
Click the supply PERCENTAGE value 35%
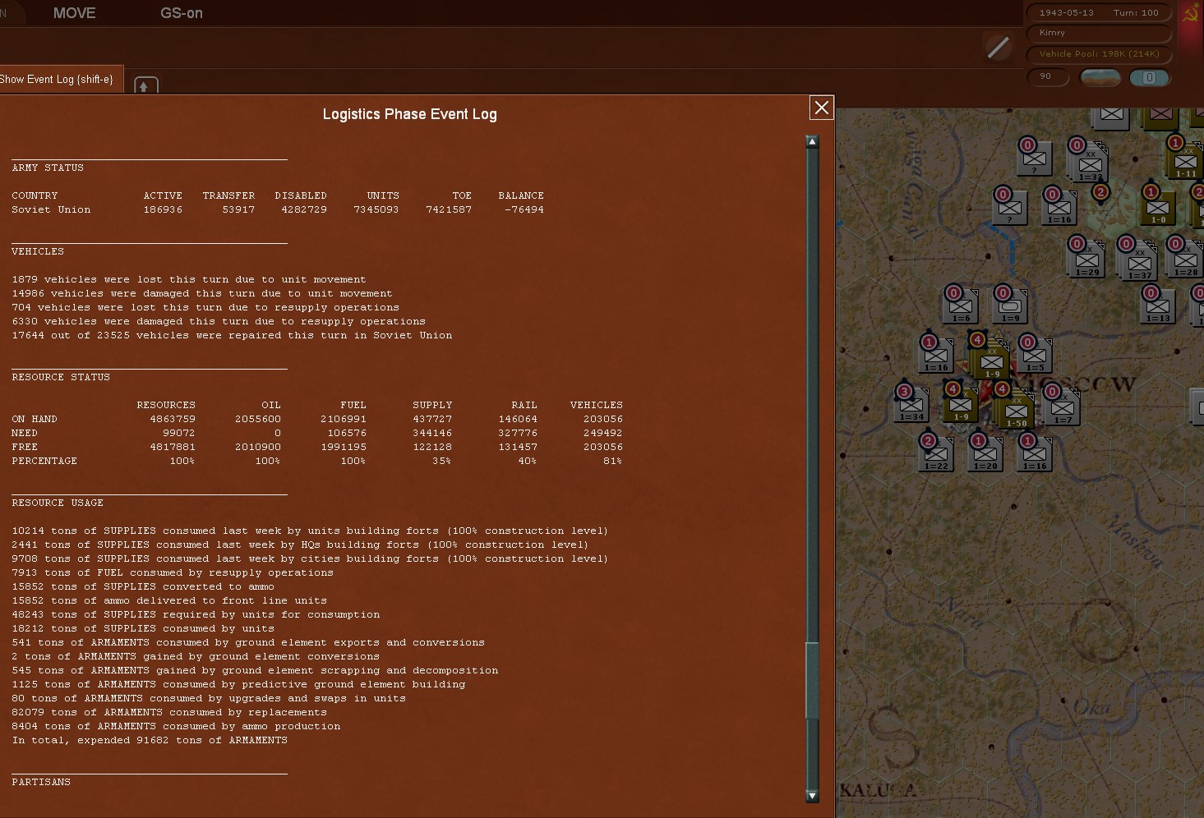pyautogui.click(x=442, y=461)
